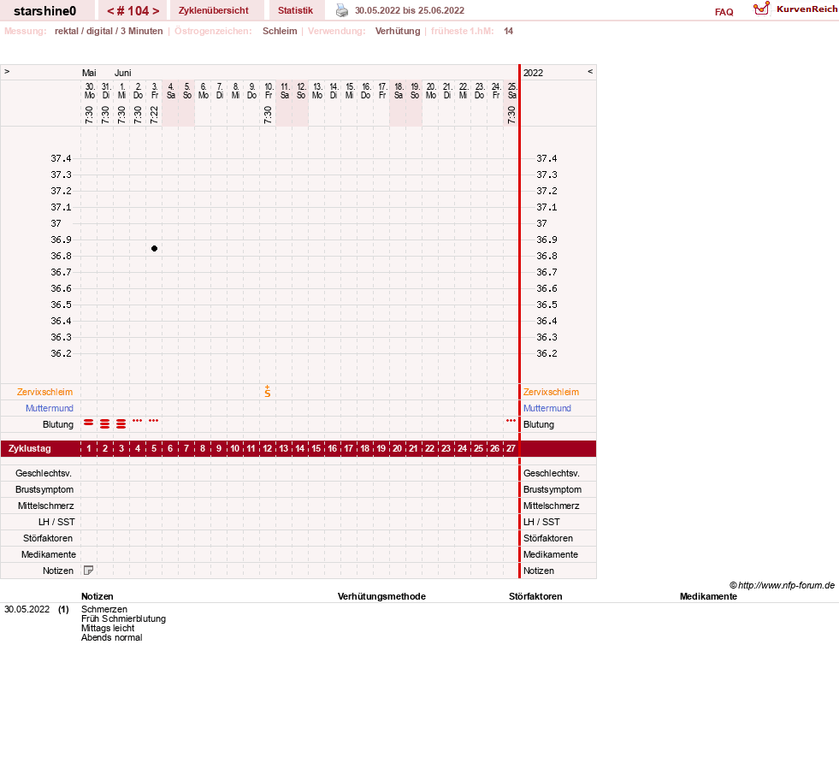The height and width of the screenshot is (769, 839).
Task: Click the 'Geschlechtsv.' row label on the left
Action: click(44, 473)
